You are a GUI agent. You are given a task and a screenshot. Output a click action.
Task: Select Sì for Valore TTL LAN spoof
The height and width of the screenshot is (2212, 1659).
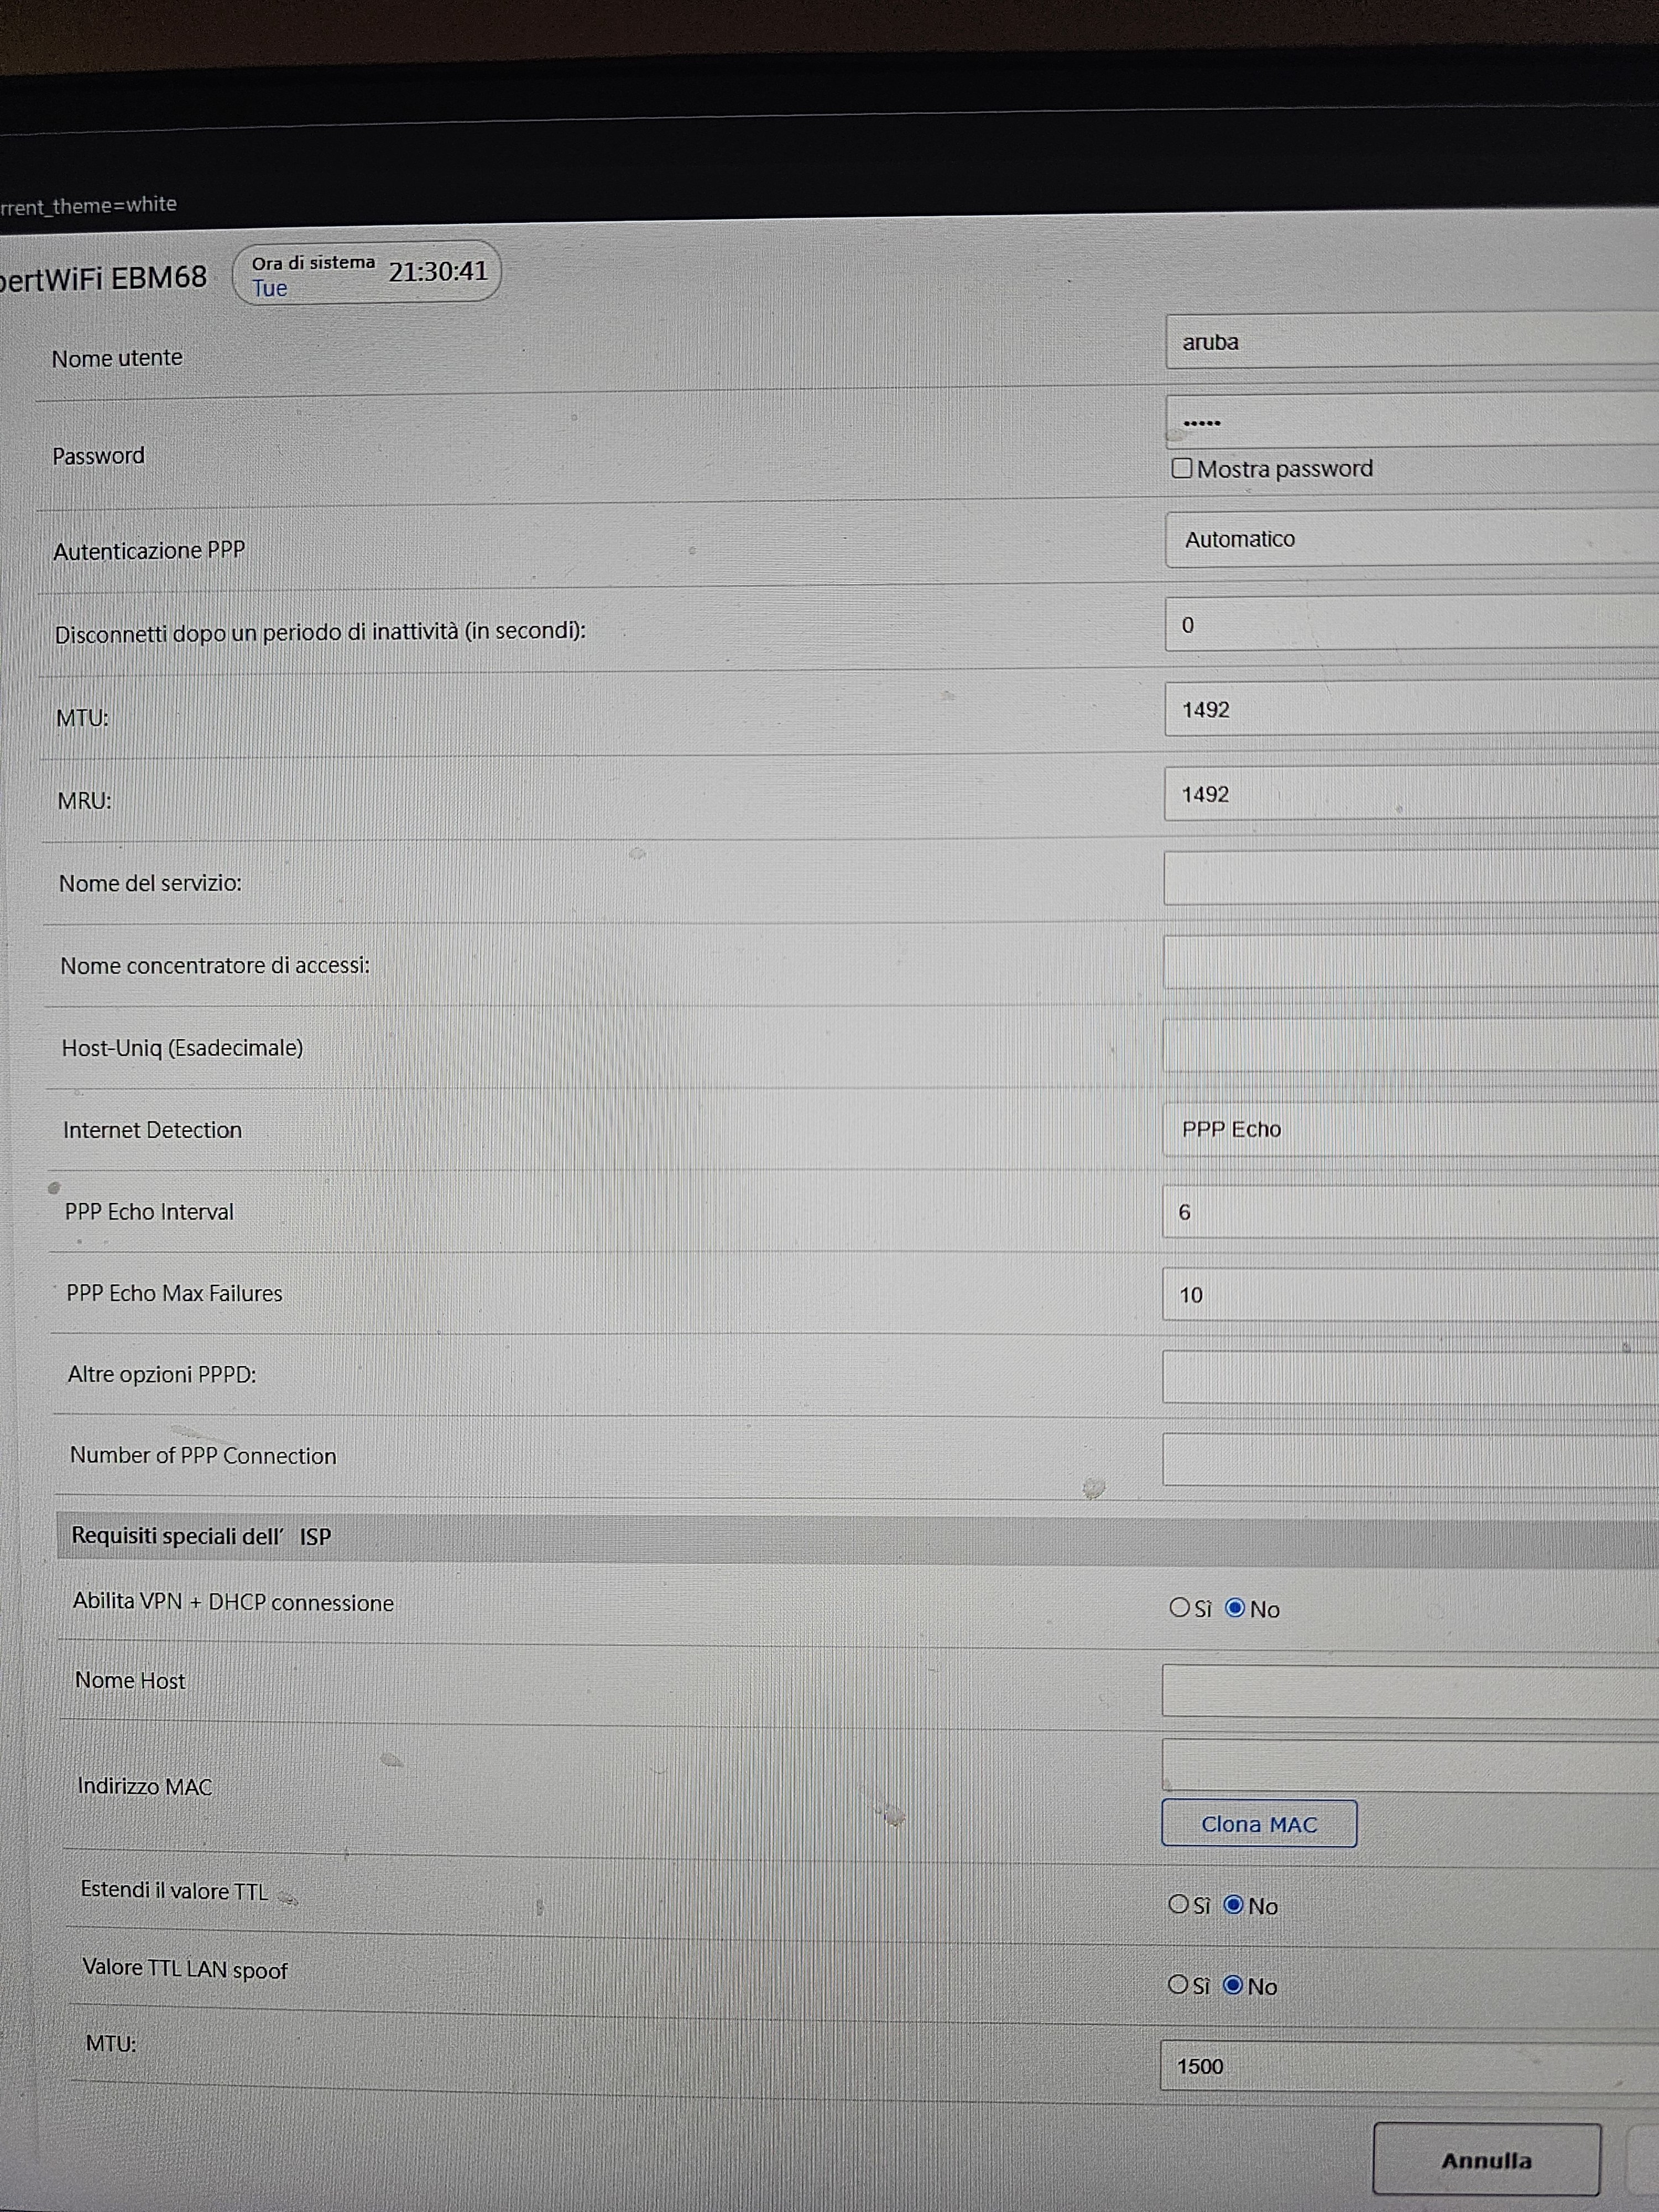1178,1984
